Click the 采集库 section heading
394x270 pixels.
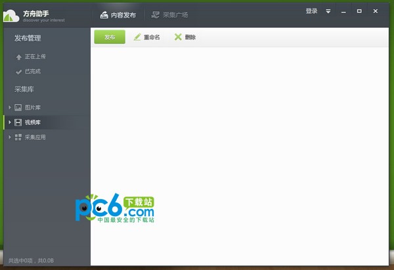24,89
